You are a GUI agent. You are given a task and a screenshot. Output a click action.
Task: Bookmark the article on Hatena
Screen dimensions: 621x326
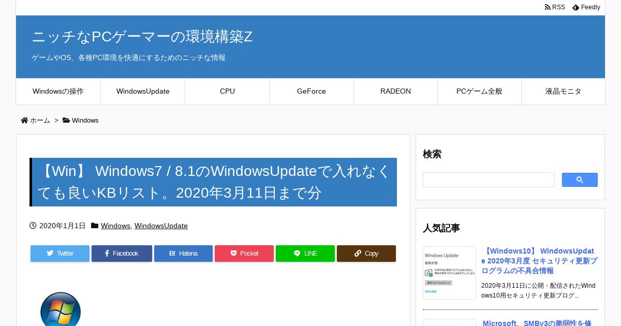(183, 254)
